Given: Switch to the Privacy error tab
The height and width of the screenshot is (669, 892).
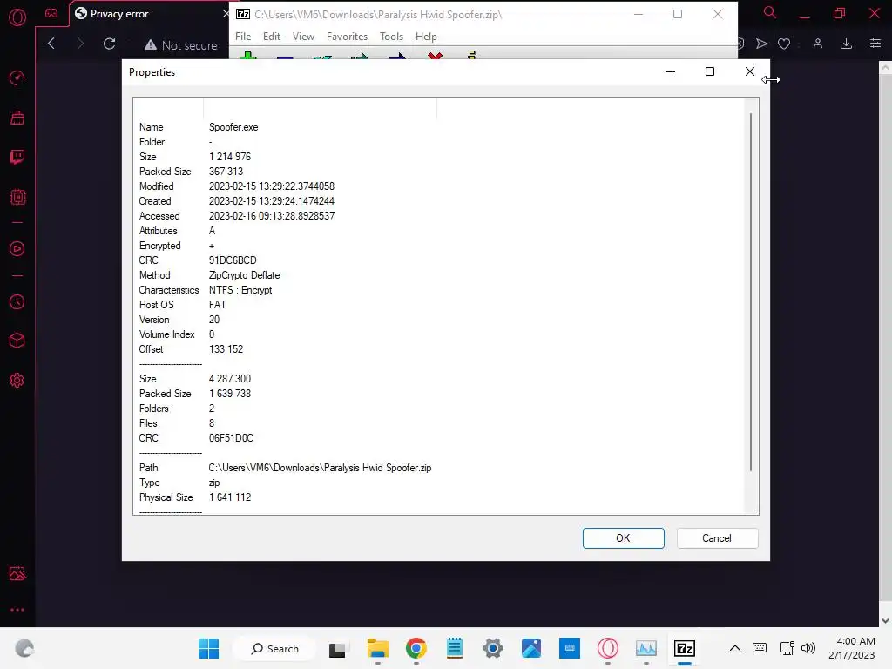Looking at the screenshot, I should tap(147, 14).
